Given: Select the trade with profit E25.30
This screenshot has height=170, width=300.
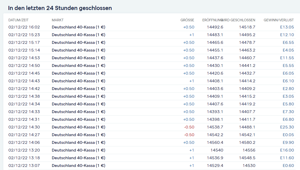Looking at the screenshot, I should [287, 127].
